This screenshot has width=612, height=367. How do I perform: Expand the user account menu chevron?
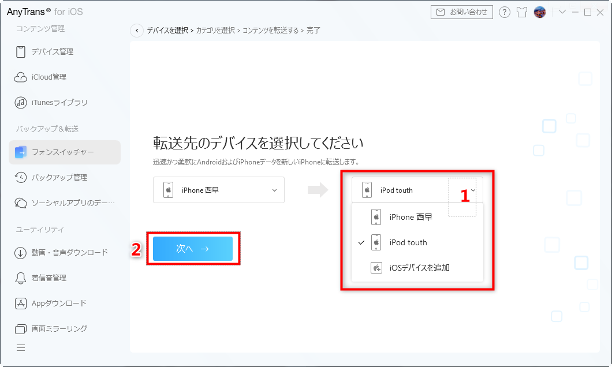[x=562, y=12]
